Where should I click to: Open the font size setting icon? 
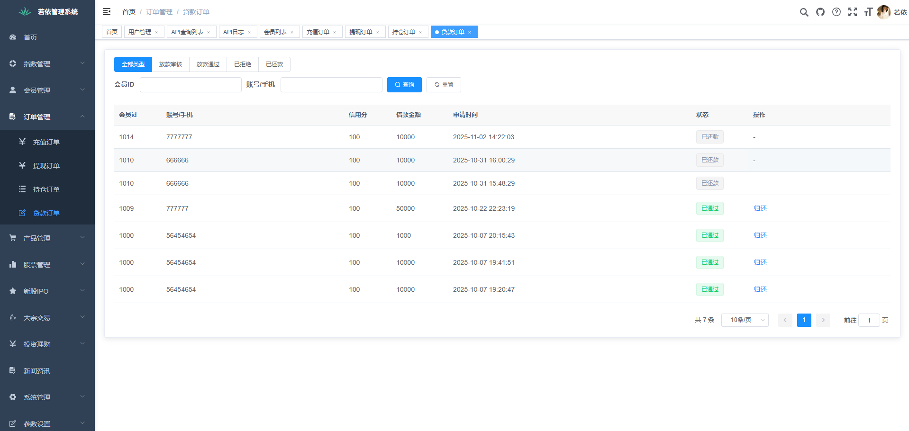[868, 12]
